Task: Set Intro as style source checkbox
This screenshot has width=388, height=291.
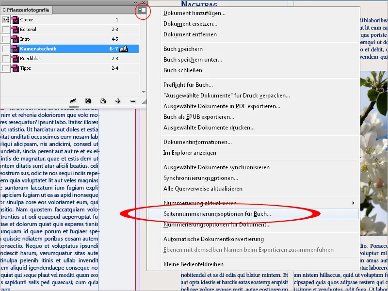Action: (x=5, y=39)
